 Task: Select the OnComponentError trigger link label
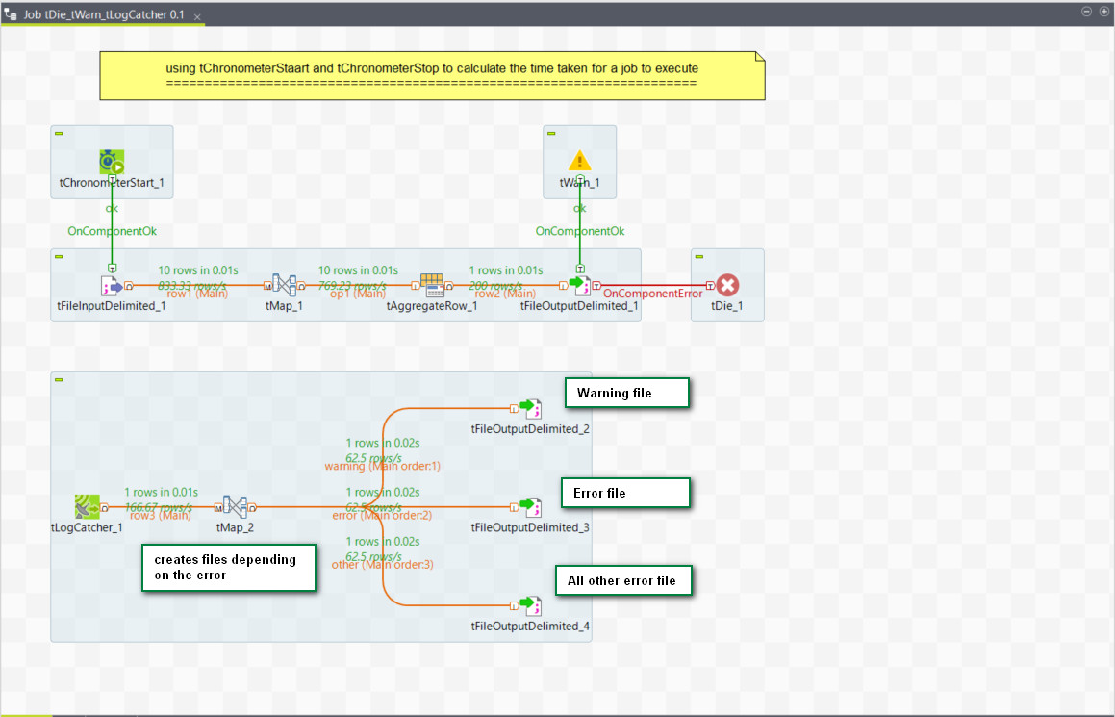pyautogui.click(x=652, y=294)
